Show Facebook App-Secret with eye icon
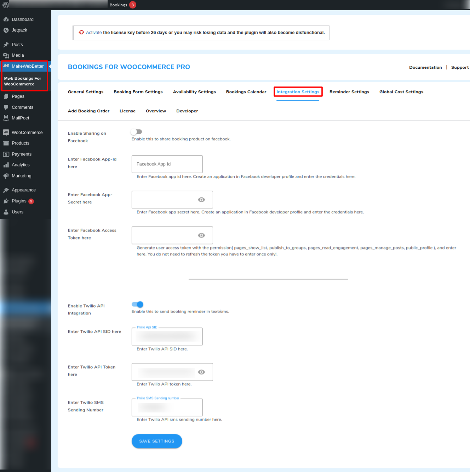470x472 pixels. [201, 200]
